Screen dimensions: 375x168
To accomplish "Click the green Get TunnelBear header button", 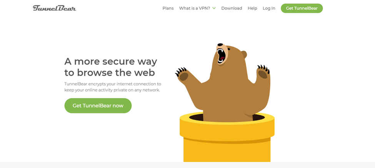I will [302, 8].
